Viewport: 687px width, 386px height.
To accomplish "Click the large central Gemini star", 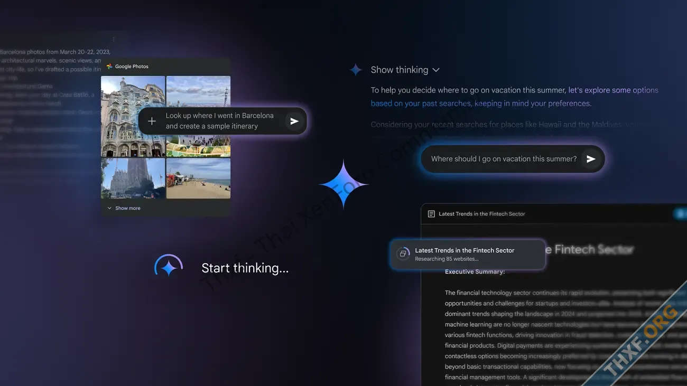I will pyautogui.click(x=343, y=184).
